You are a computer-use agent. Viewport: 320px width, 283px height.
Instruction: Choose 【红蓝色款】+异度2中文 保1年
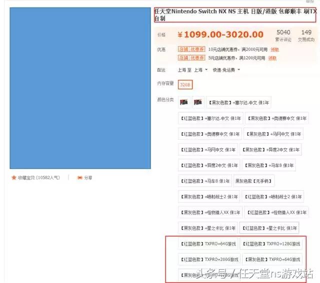[209, 165]
